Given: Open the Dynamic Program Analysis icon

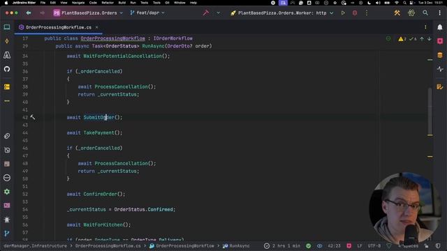Looking at the screenshot, I should (440, 69).
